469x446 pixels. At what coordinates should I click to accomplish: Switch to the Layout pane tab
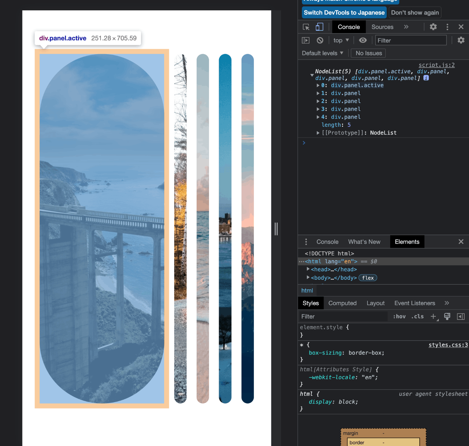pyautogui.click(x=375, y=303)
